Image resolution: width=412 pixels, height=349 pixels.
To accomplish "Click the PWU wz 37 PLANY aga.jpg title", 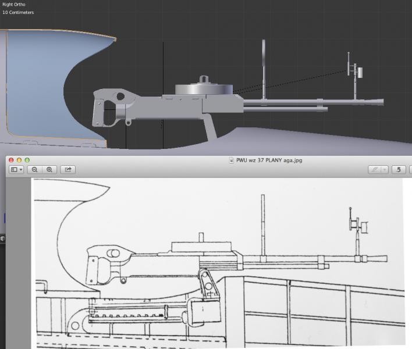I will (x=269, y=160).
